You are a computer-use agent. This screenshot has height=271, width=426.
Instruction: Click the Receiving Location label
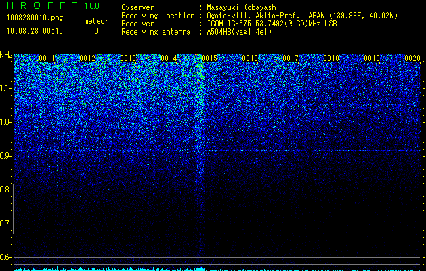pos(158,16)
